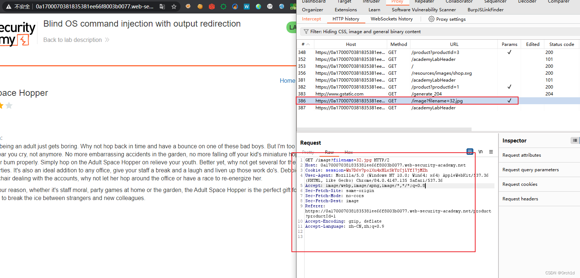Screen dimensions: 580x278
Task: Open the Intruder tab
Action: (x=371, y=2)
